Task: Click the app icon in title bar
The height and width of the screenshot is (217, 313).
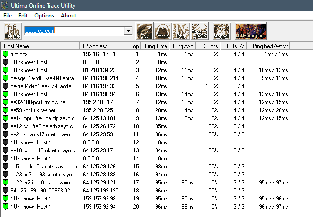Action: [5, 5]
